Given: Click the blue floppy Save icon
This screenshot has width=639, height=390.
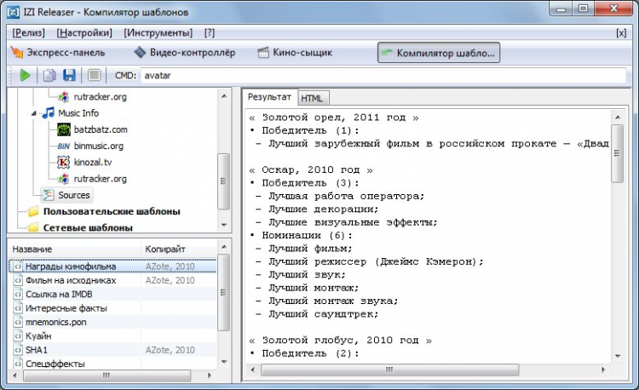Looking at the screenshot, I should (x=69, y=75).
